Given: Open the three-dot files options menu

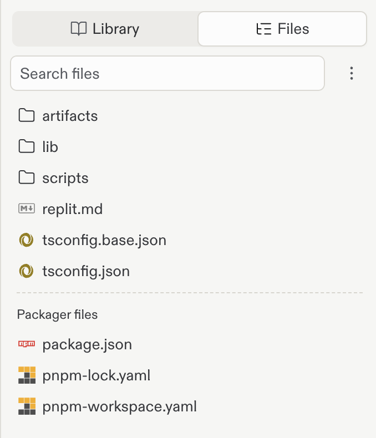Looking at the screenshot, I should (x=352, y=73).
